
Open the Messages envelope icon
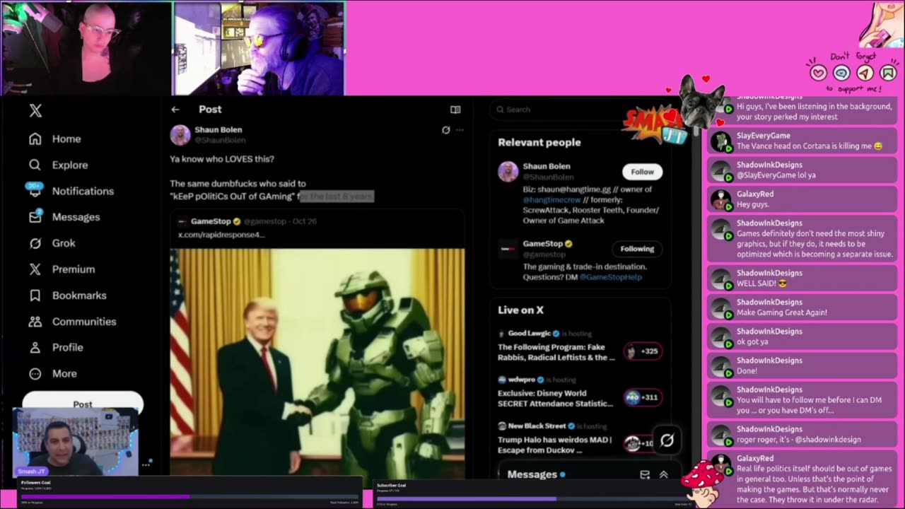coord(35,217)
